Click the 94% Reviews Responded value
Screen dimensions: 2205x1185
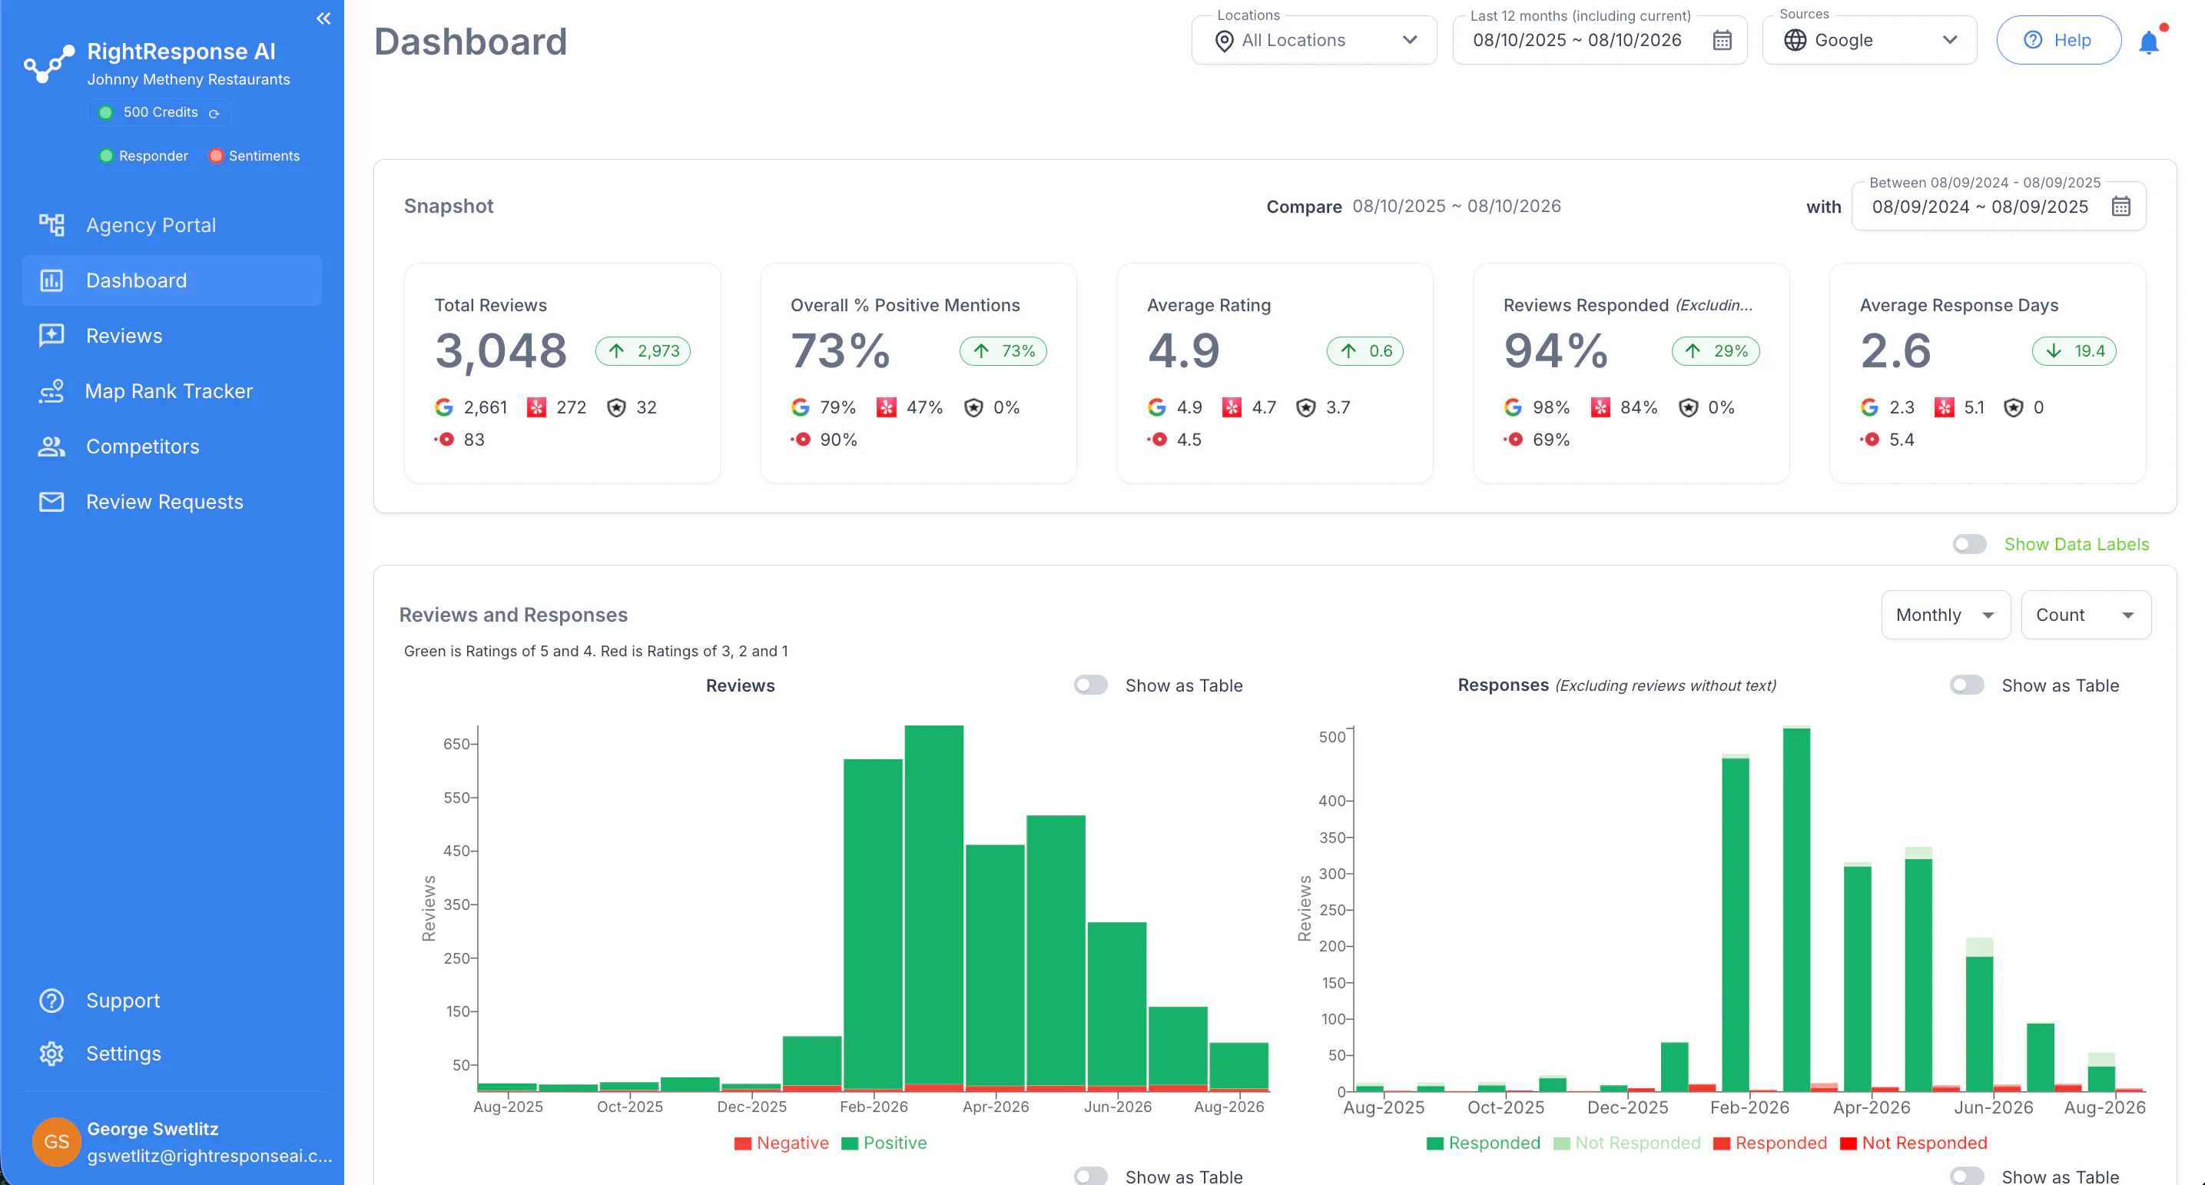pyautogui.click(x=1555, y=351)
